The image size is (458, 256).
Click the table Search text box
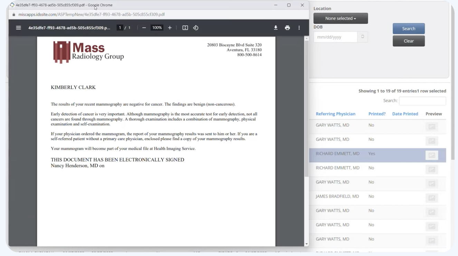point(422,101)
